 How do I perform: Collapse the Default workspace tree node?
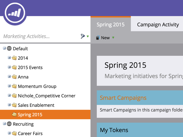(x=5, y=48)
